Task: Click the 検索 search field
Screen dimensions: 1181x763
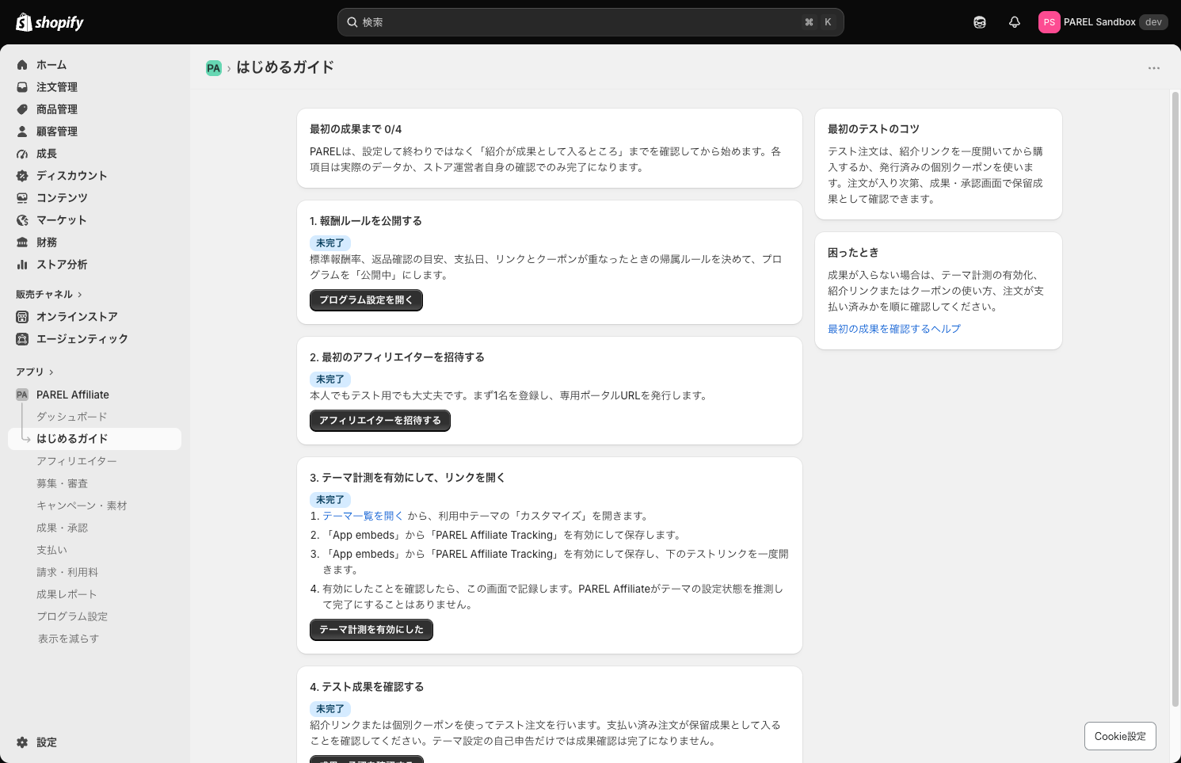Action: pyautogui.click(x=590, y=22)
